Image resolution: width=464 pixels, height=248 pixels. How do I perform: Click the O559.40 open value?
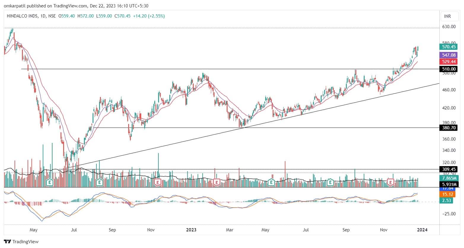coord(67,16)
